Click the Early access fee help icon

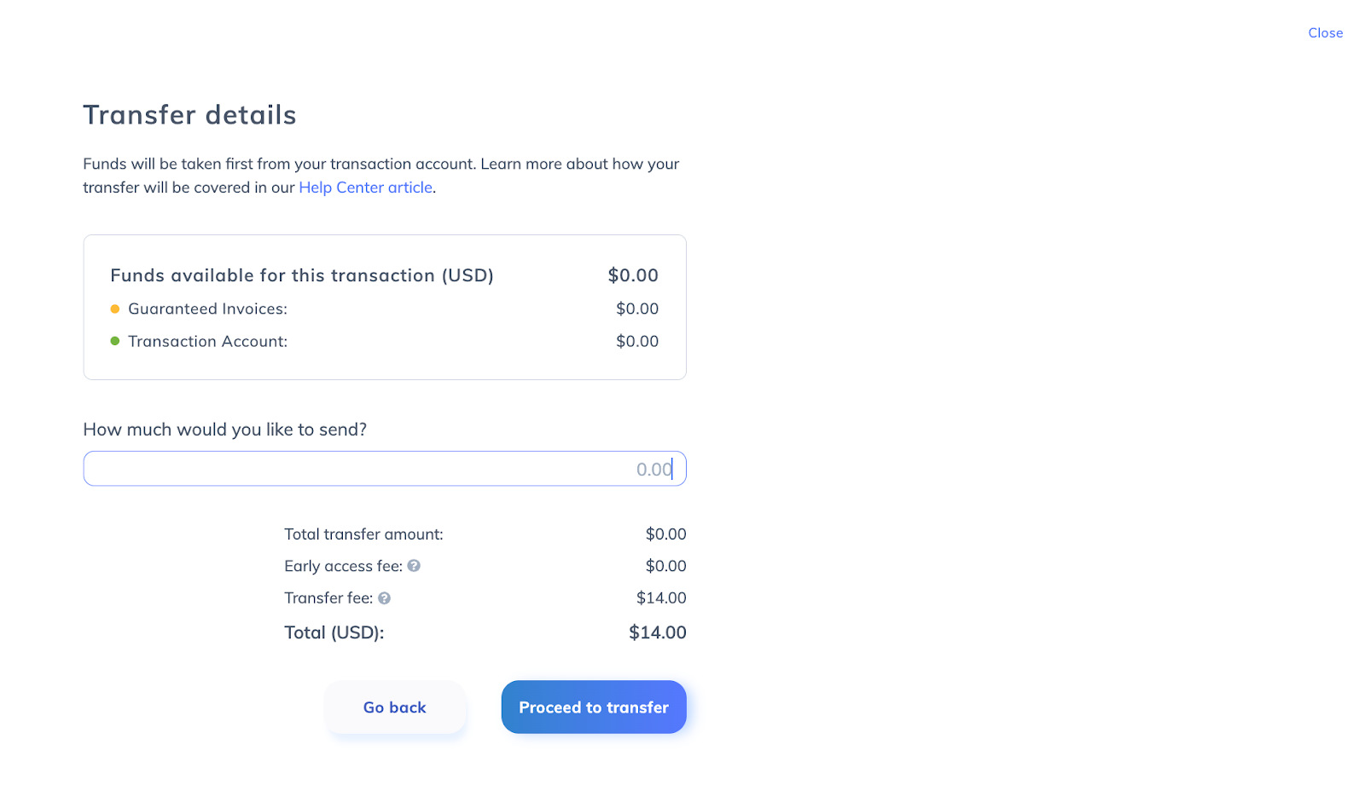414,566
